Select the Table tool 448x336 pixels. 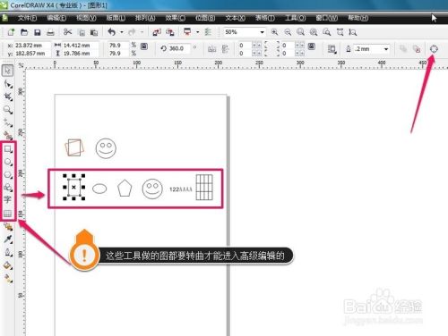pos(8,214)
